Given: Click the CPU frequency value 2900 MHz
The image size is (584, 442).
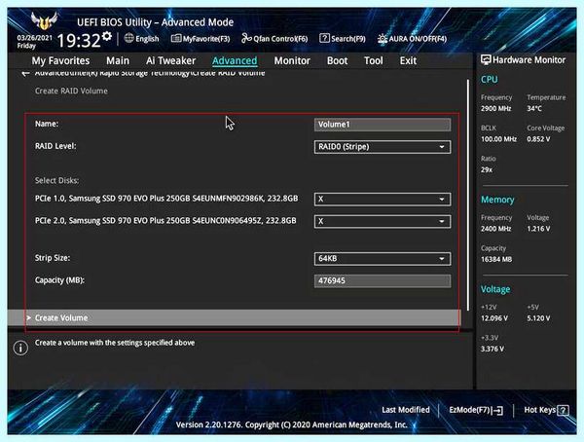Looking at the screenshot, I should pyautogui.click(x=495, y=108).
